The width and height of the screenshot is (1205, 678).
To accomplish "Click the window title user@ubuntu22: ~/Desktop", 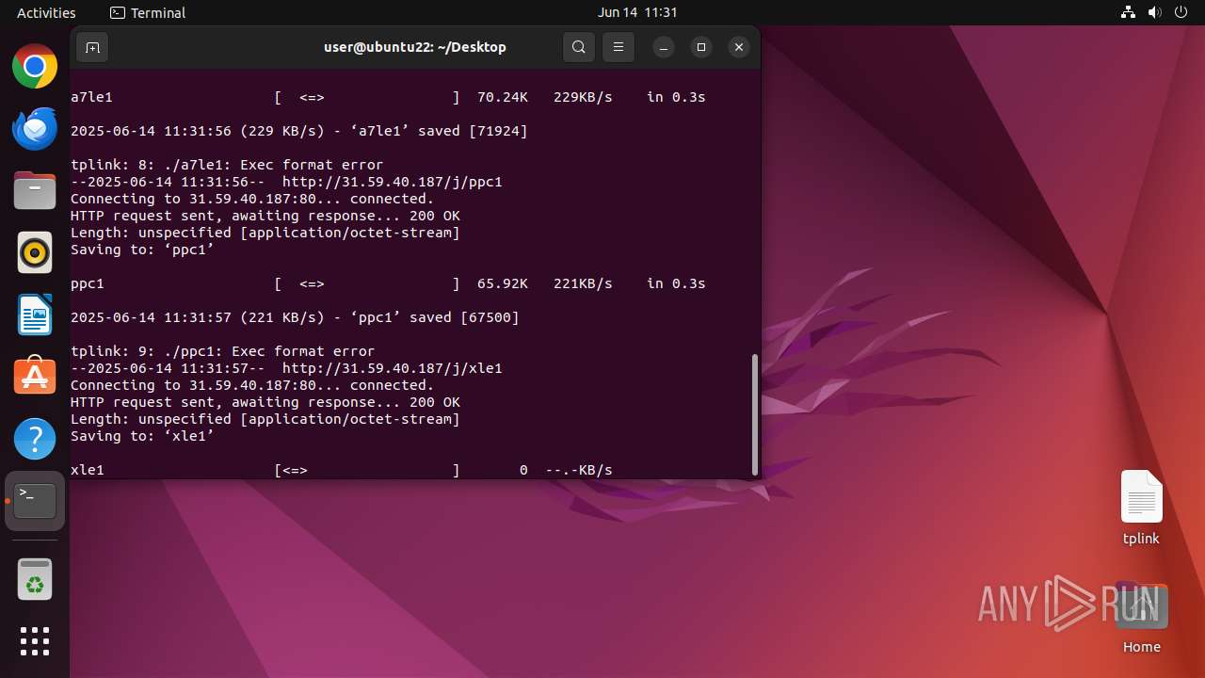I will [x=415, y=47].
